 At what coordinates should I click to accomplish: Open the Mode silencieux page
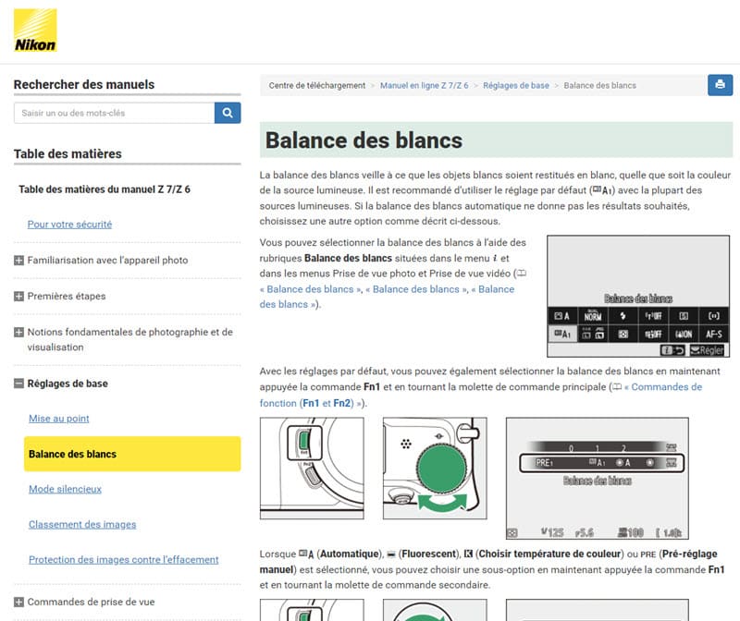tap(65, 490)
